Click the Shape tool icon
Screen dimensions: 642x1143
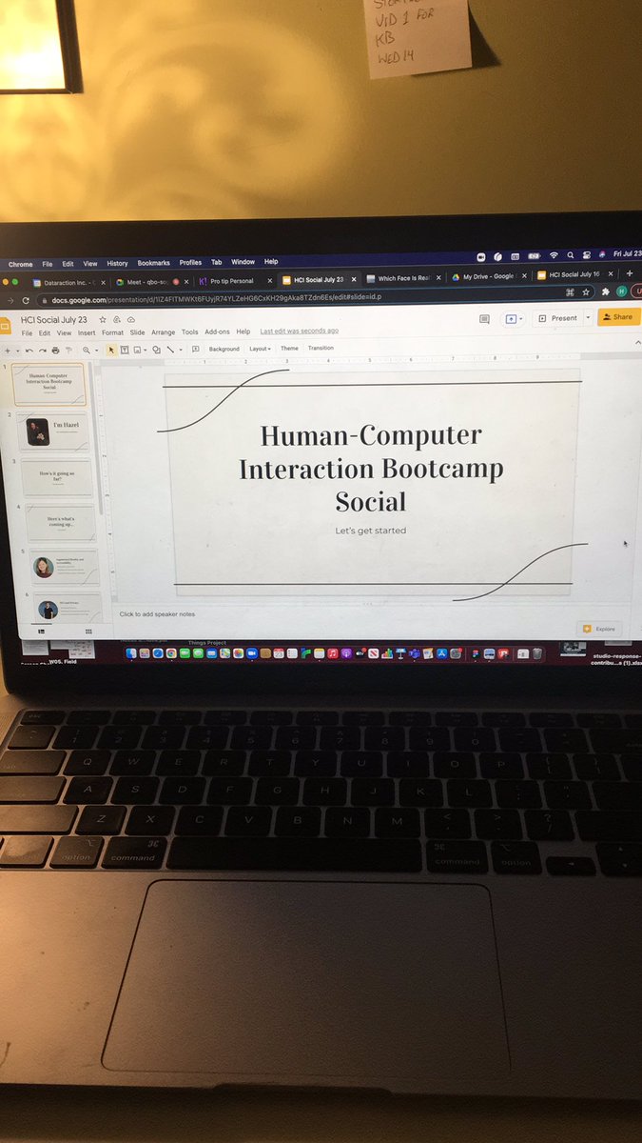tap(156, 350)
